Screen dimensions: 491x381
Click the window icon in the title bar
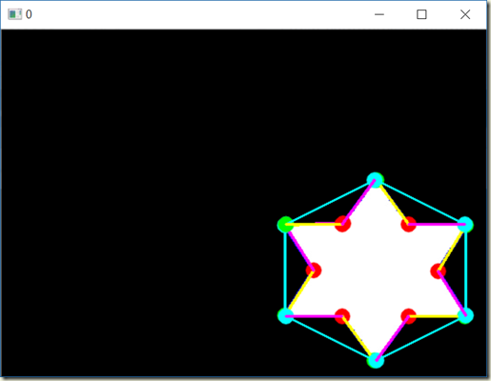point(14,14)
